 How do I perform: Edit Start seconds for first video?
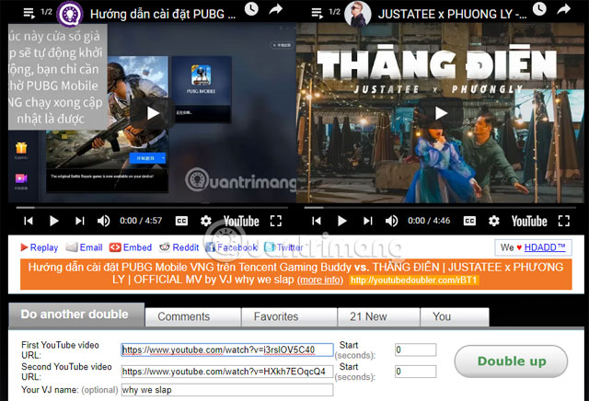coord(415,349)
